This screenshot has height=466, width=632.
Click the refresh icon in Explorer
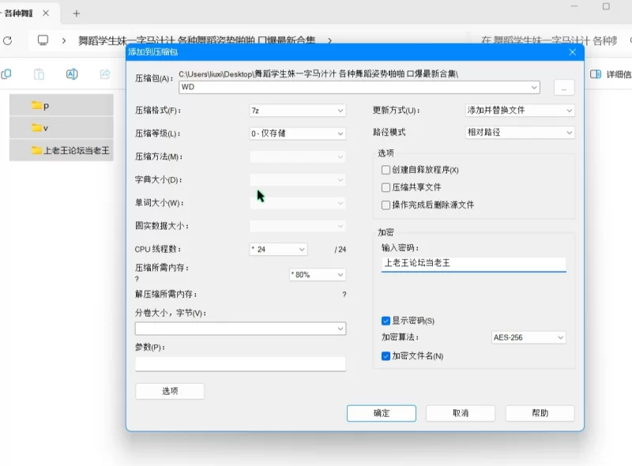pyautogui.click(x=7, y=40)
